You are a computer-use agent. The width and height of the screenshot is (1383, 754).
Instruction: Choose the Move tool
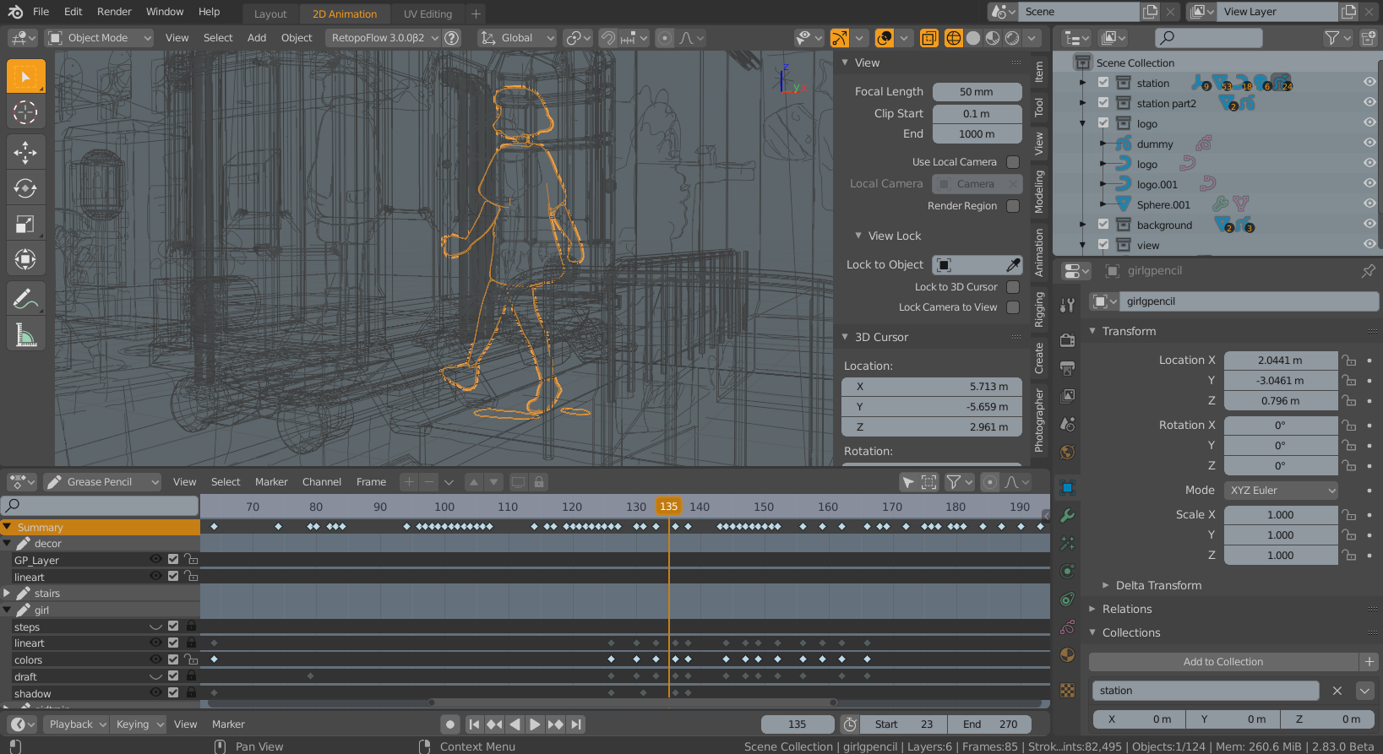(25, 153)
